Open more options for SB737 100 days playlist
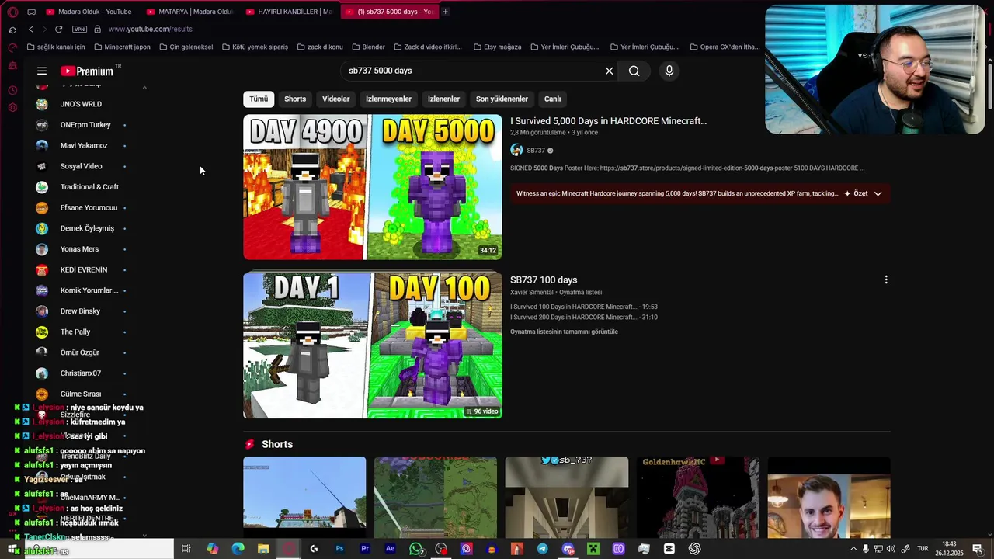 [886, 279]
